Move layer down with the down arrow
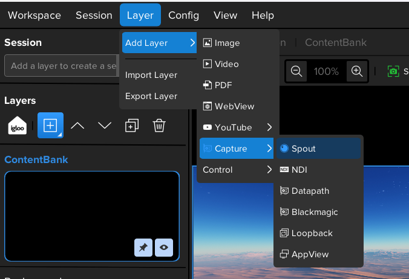This screenshot has width=409, height=279. (105, 126)
